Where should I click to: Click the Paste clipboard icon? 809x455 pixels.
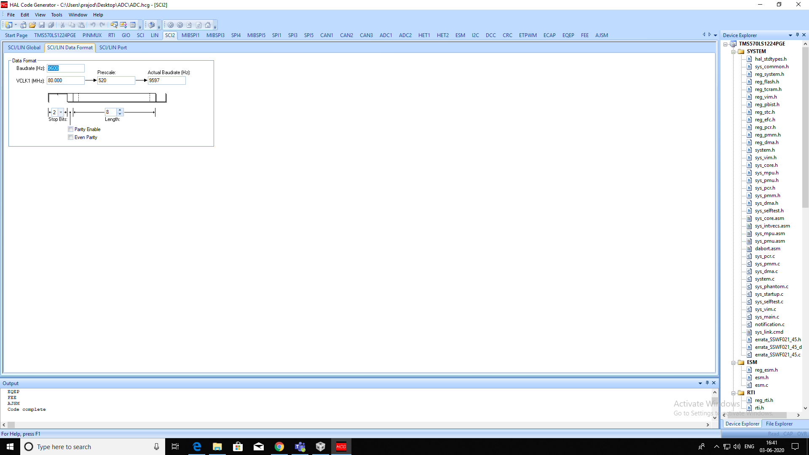[x=81, y=25]
